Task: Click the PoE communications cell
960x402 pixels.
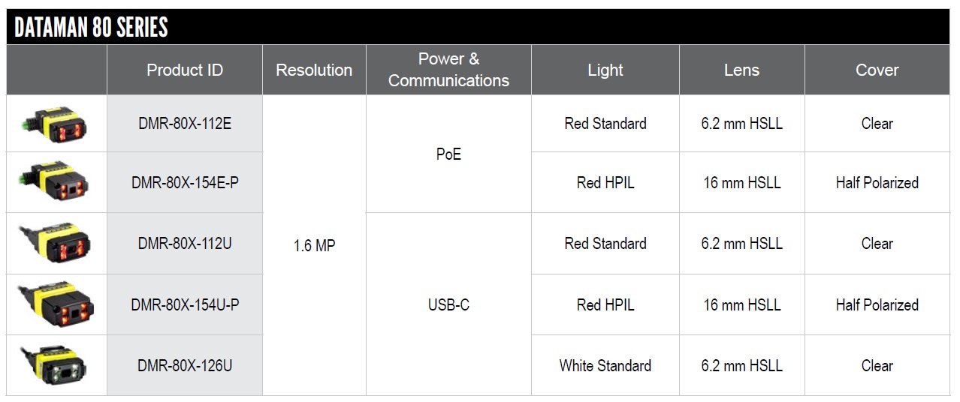Action: coord(448,154)
